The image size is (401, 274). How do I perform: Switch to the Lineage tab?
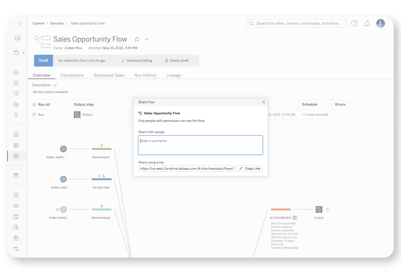[x=174, y=75]
